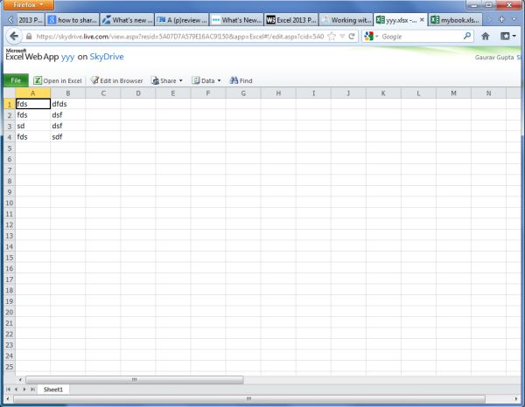Image resolution: width=525 pixels, height=407 pixels.
Task: Click the search magnifier icon
Action: 467,36
